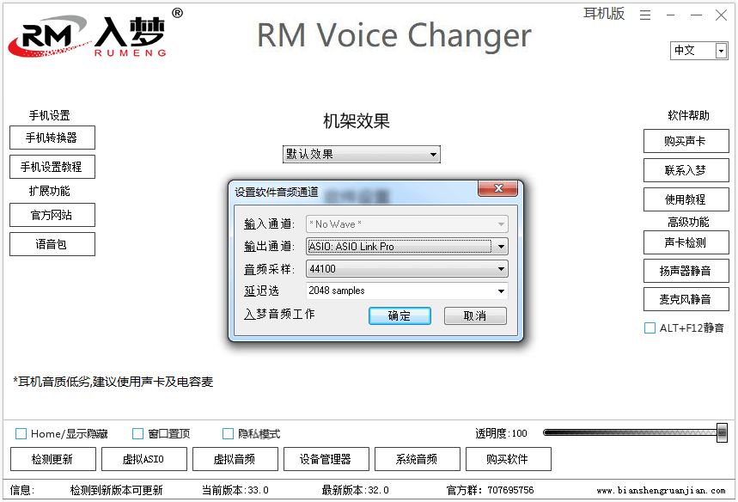
Task: Click the 机架效果 heading
Action: (x=357, y=121)
